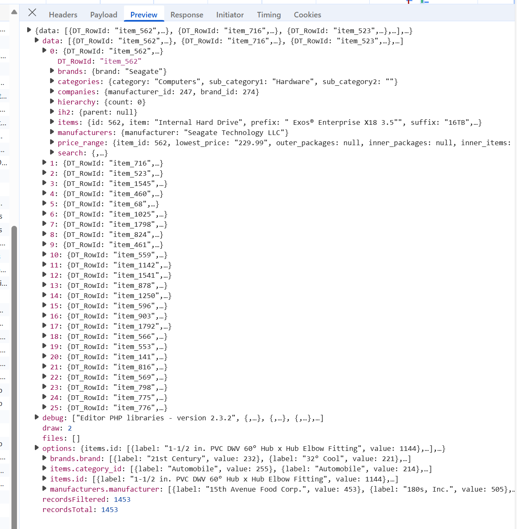Expand row 5 item_68
Screen dimensions: 517x529
(x=44, y=203)
